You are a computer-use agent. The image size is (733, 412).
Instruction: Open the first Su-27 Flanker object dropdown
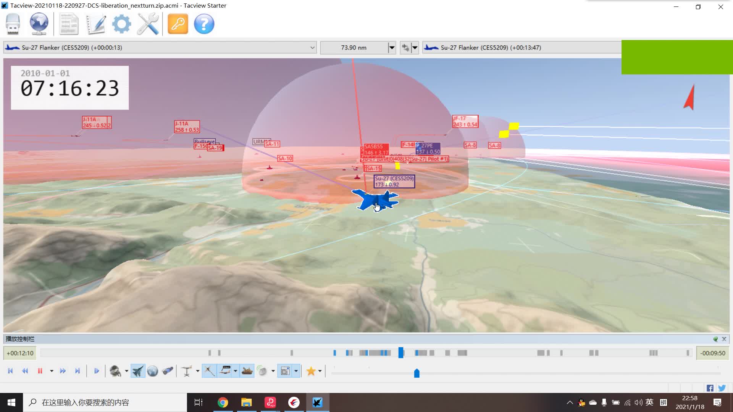pyautogui.click(x=160, y=48)
